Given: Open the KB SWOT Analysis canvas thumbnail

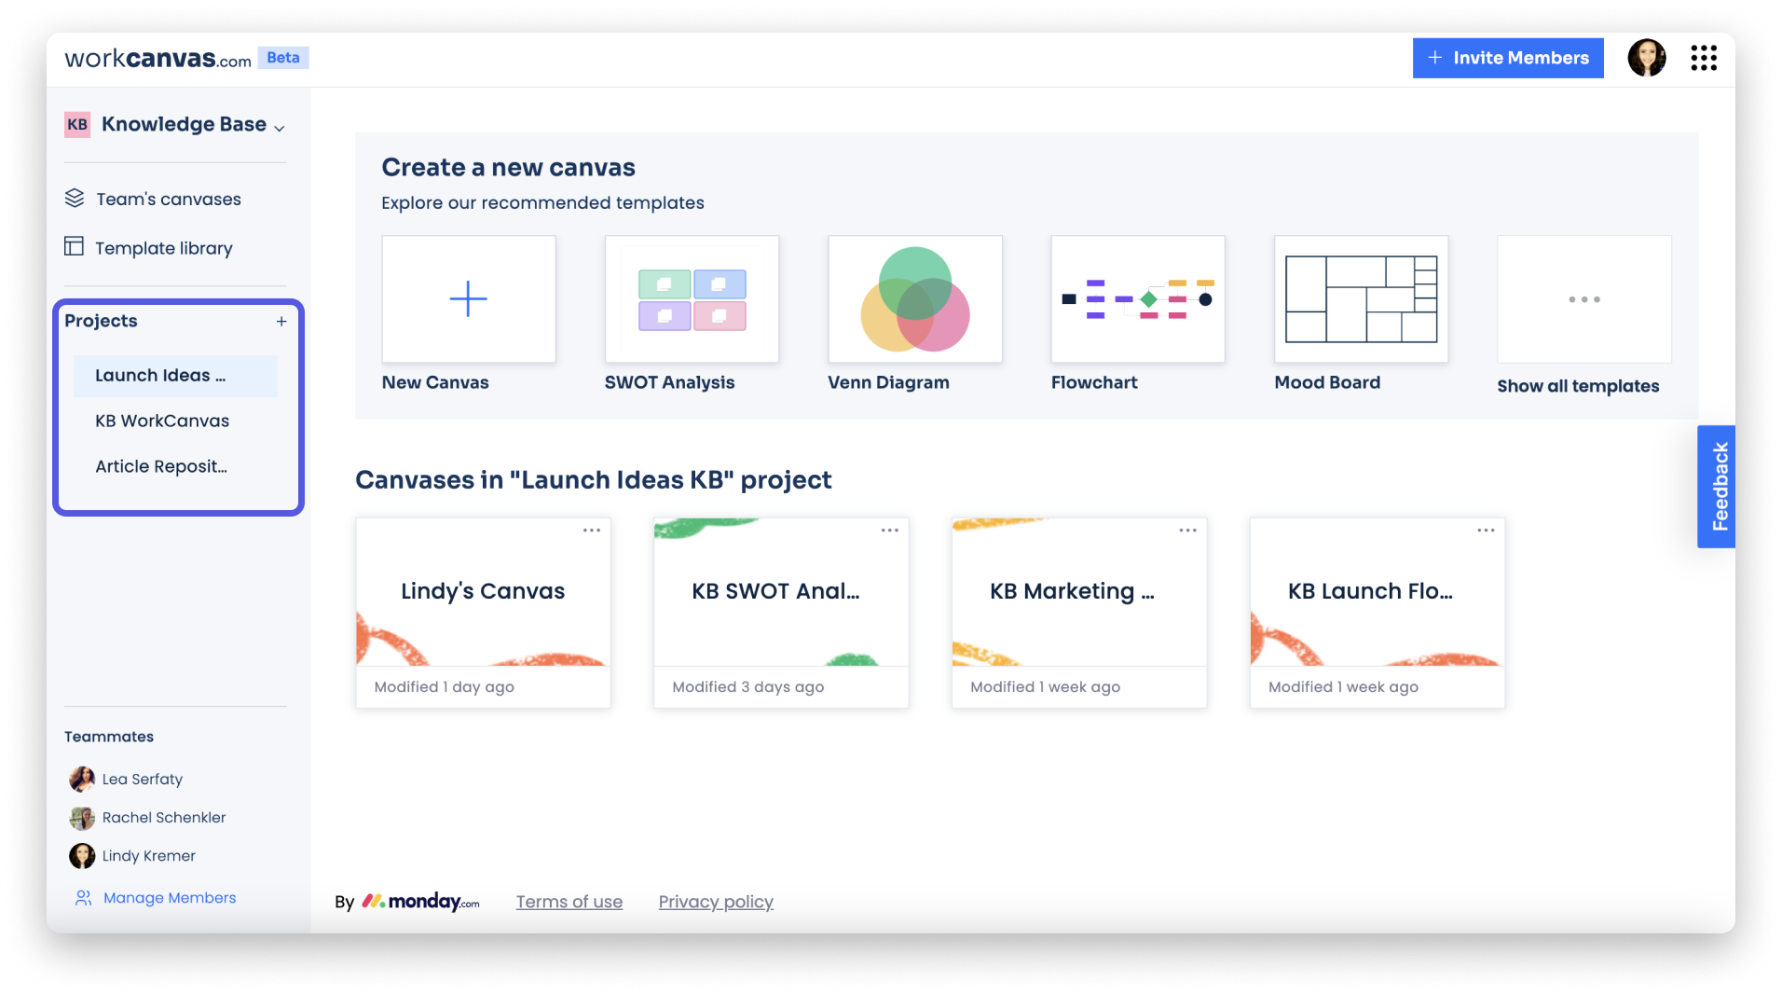Looking at the screenshot, I should click(x=781, y=591).
